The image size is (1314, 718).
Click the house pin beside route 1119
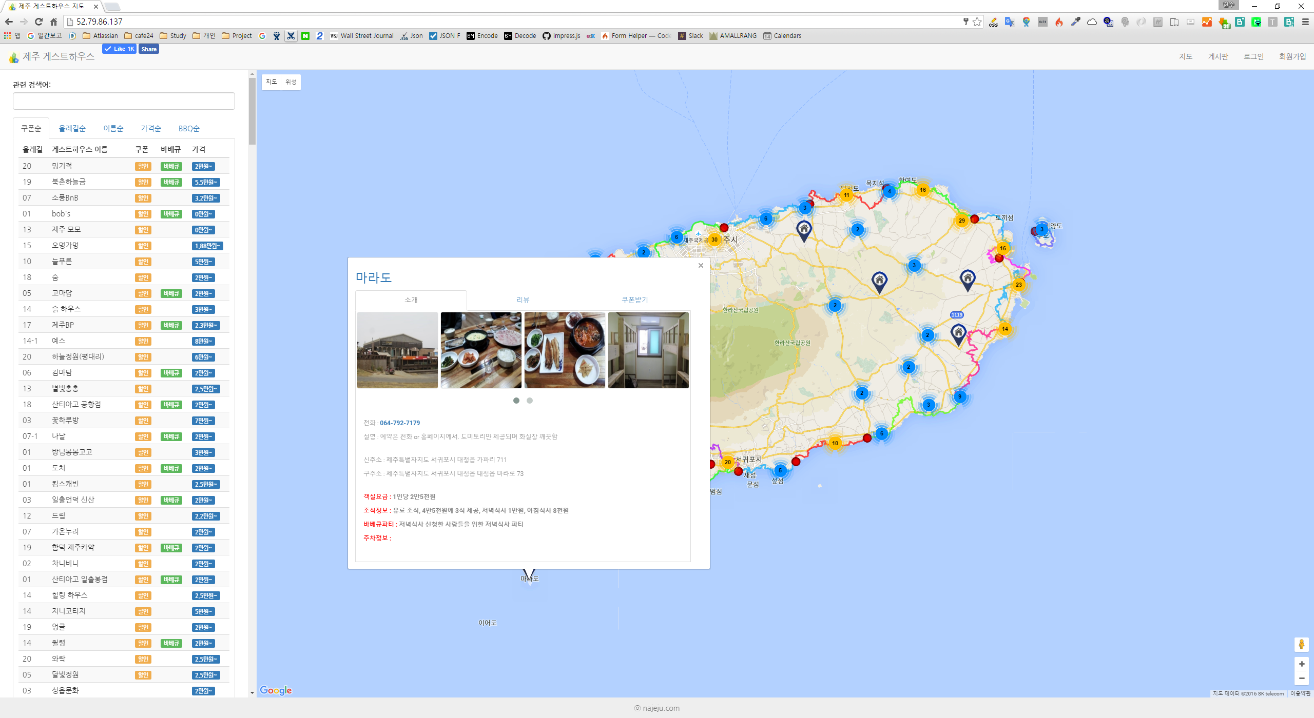[x=958, y=335]
